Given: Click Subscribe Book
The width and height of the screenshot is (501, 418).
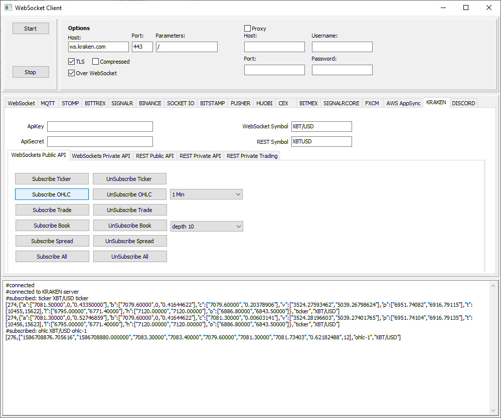Looking at the screenshot, I should click(x=52, y=226).
